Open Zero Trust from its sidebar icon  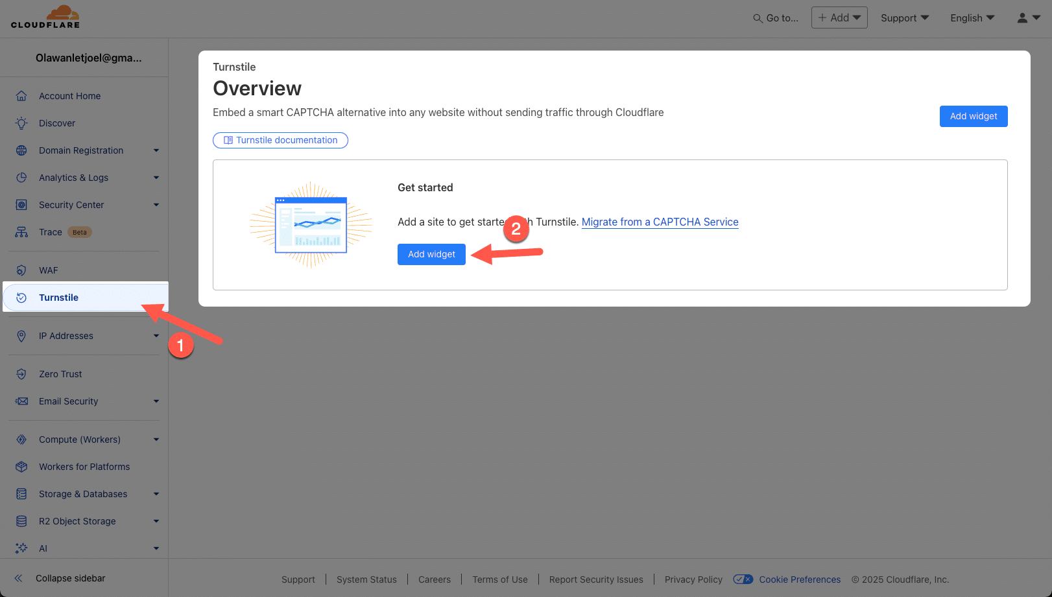pyautogui.click(x=21, y=373)
